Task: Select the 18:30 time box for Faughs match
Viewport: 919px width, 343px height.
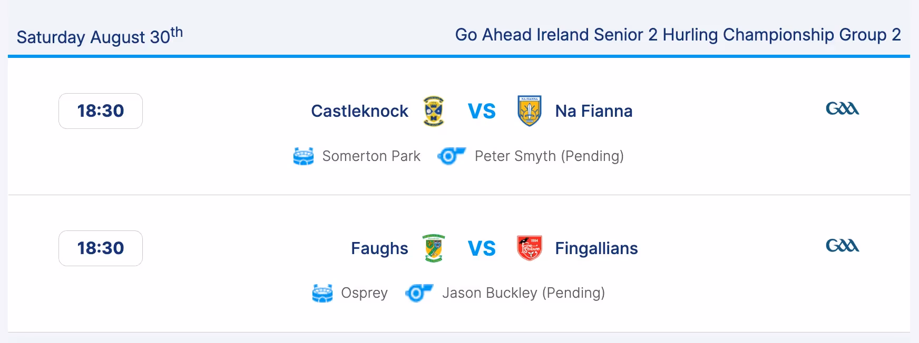Action: coord(101,248)
